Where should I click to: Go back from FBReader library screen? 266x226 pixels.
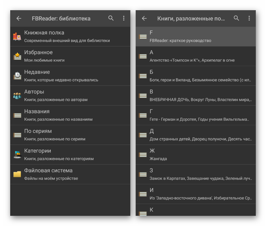[19, 18]
